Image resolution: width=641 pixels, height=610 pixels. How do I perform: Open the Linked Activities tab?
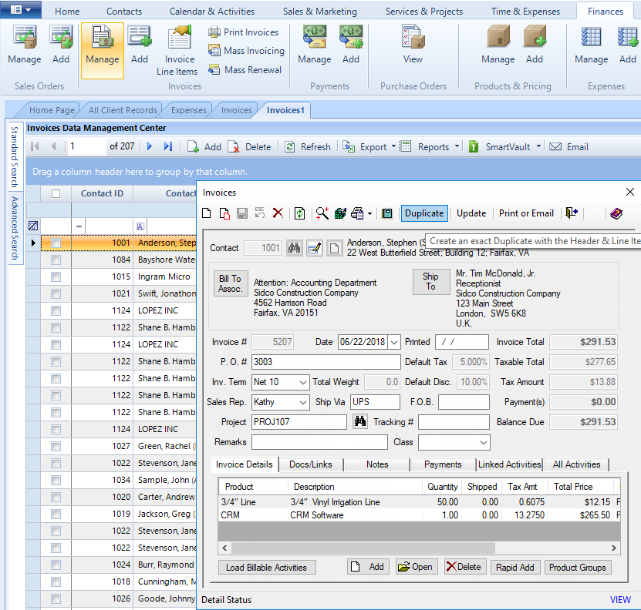point(509,464)
